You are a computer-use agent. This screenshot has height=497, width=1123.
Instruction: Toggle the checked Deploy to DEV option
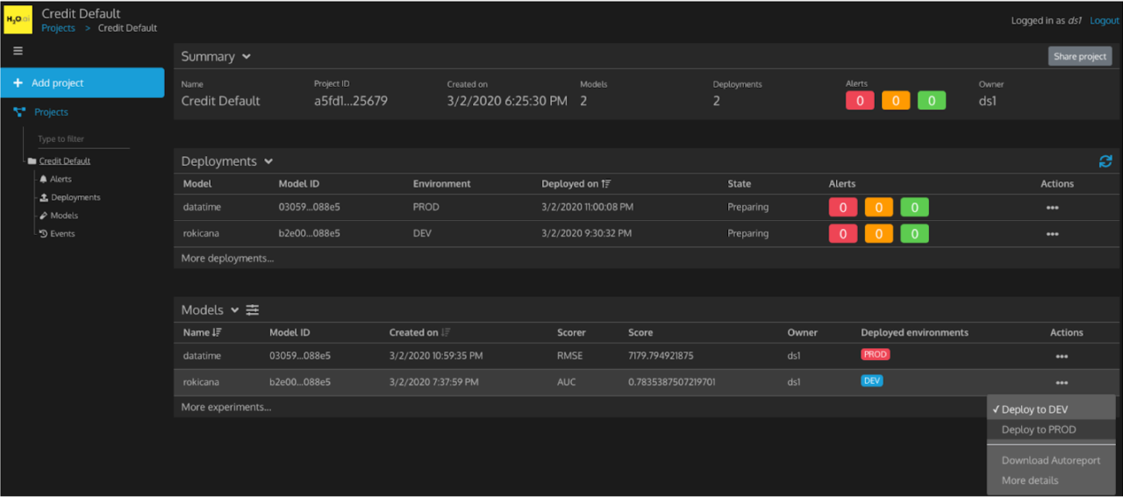(1034, 409)
